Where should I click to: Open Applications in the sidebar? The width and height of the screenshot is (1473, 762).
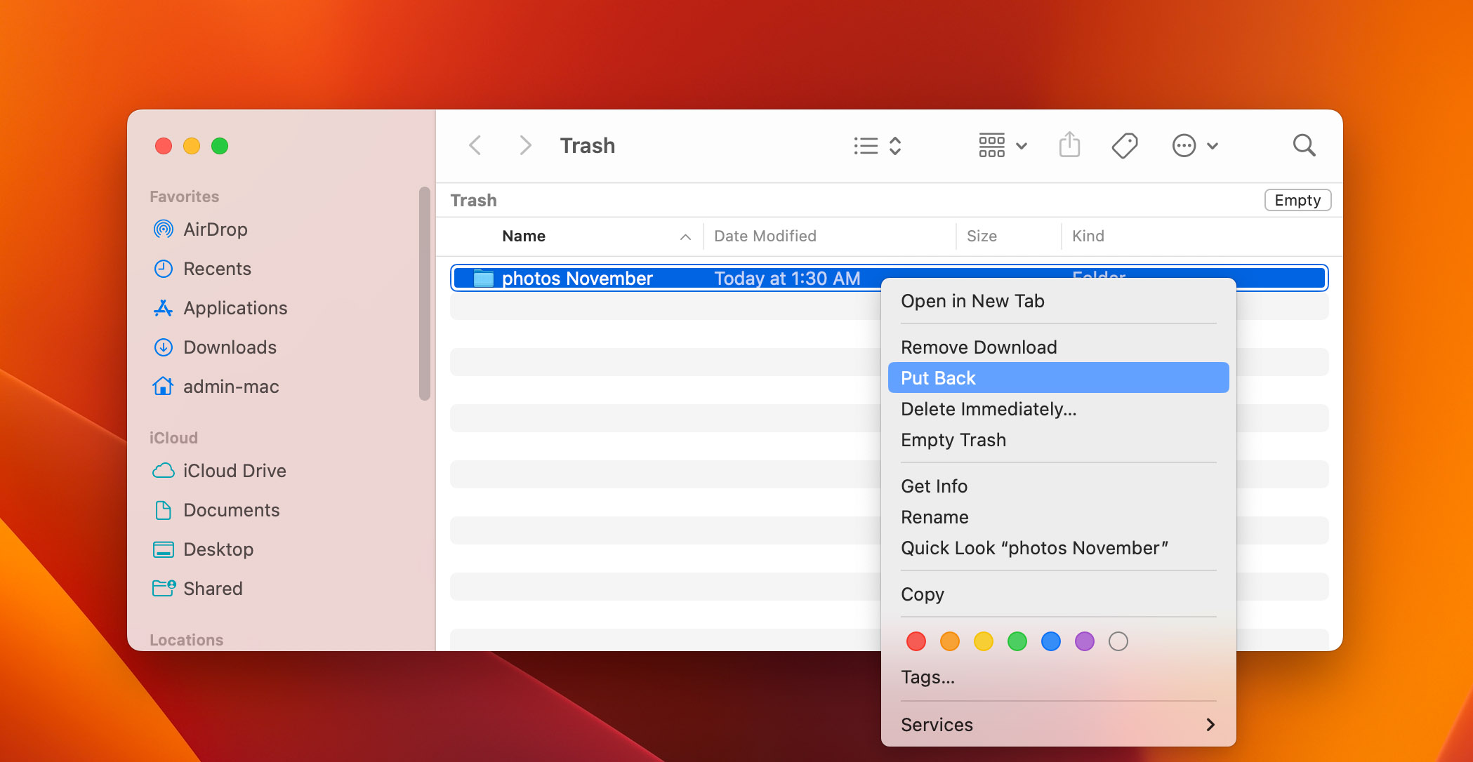235,308
